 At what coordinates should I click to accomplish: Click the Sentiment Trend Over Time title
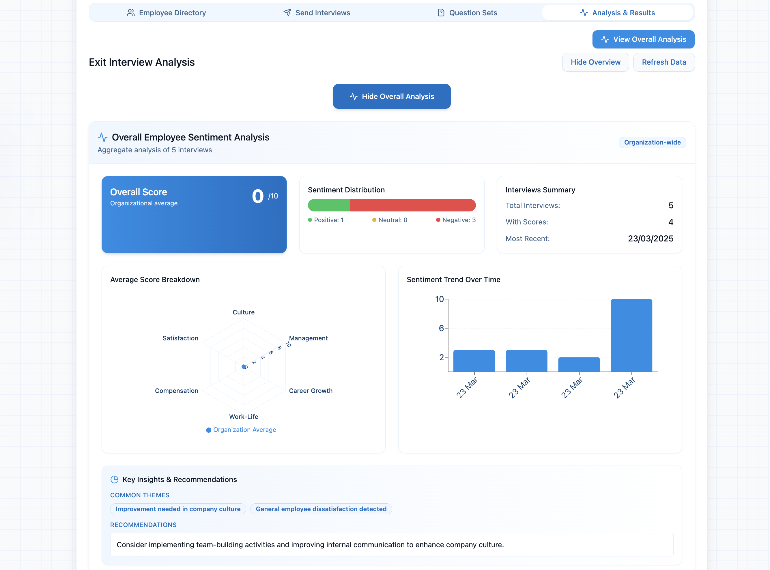pos(453,280)
